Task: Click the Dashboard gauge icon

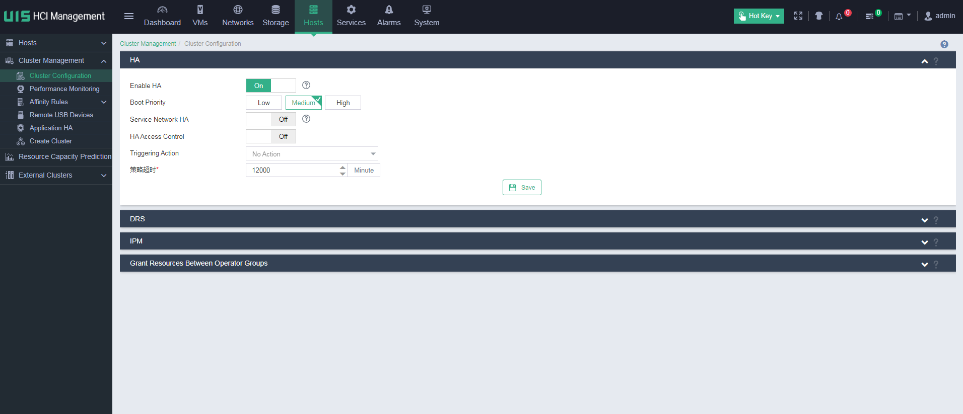Action: 162,10
